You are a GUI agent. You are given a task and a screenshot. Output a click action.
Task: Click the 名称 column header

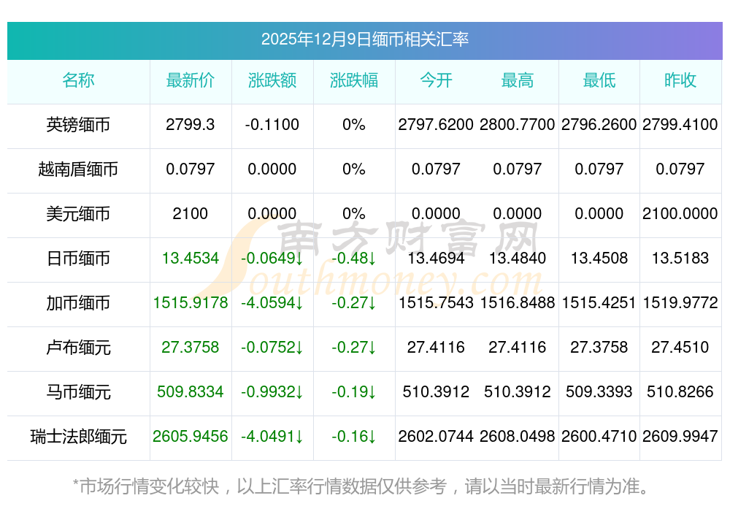[78, 81]
